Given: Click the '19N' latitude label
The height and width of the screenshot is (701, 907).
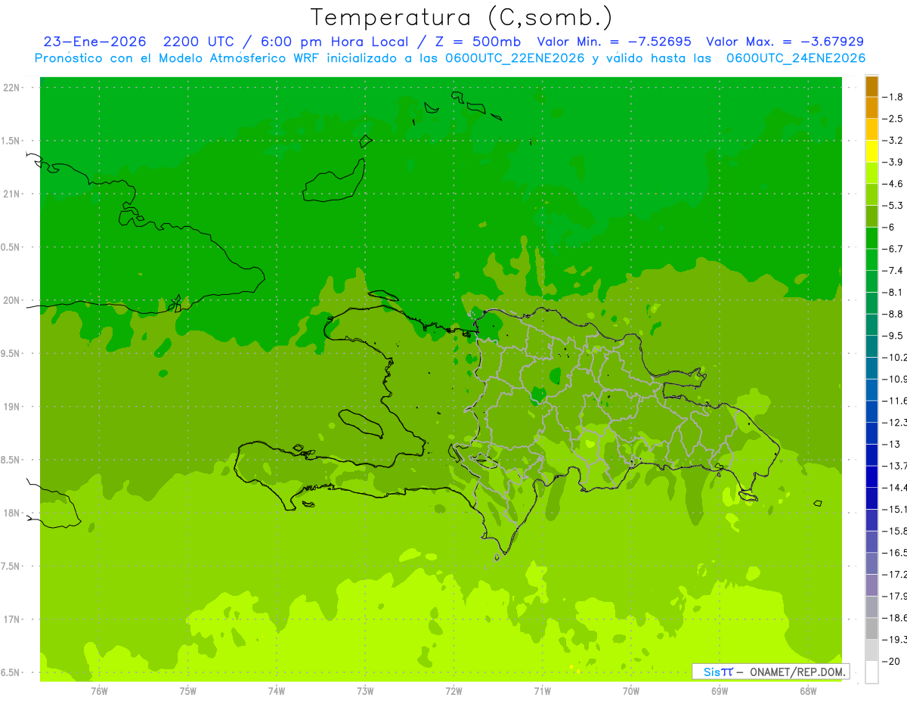Looking at the screenshot, I should click(x=12, y=407).
